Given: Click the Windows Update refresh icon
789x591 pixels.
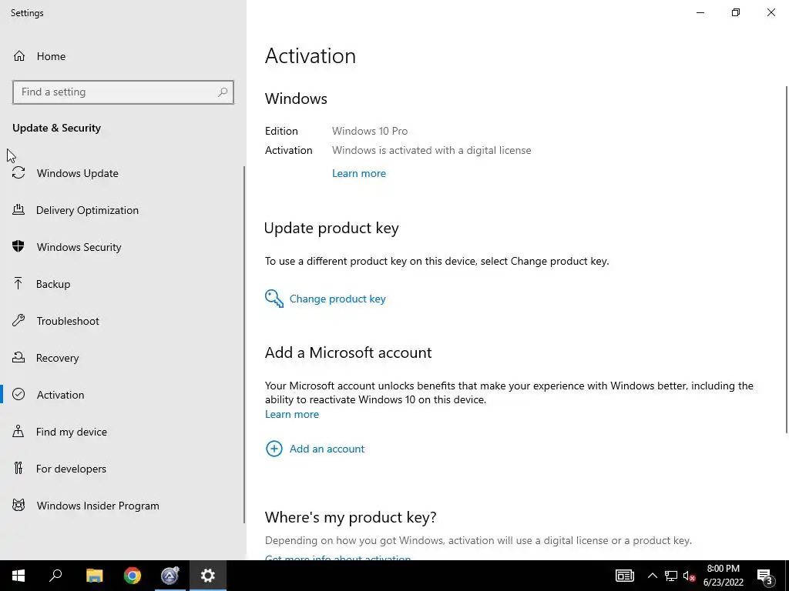Looking at the screenshot, I should pos(18,173).
